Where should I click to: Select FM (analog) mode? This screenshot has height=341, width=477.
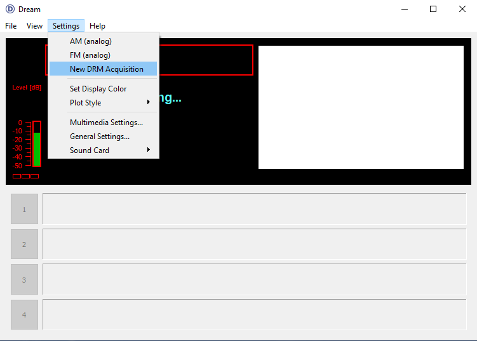(x=90, y=55)
